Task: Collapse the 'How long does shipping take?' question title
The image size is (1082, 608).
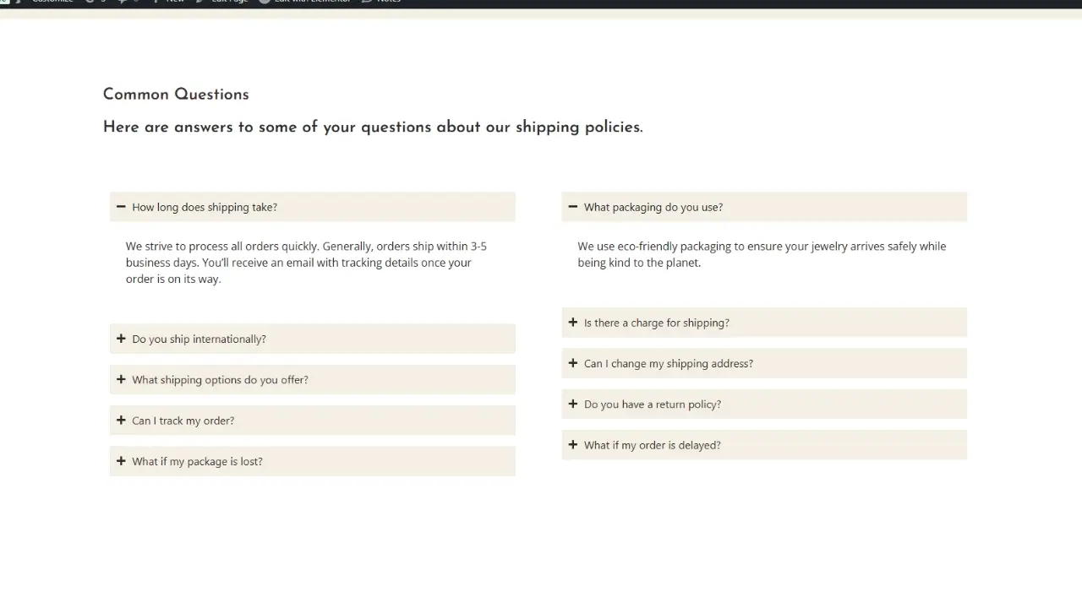Action: [x=205, y=208]
